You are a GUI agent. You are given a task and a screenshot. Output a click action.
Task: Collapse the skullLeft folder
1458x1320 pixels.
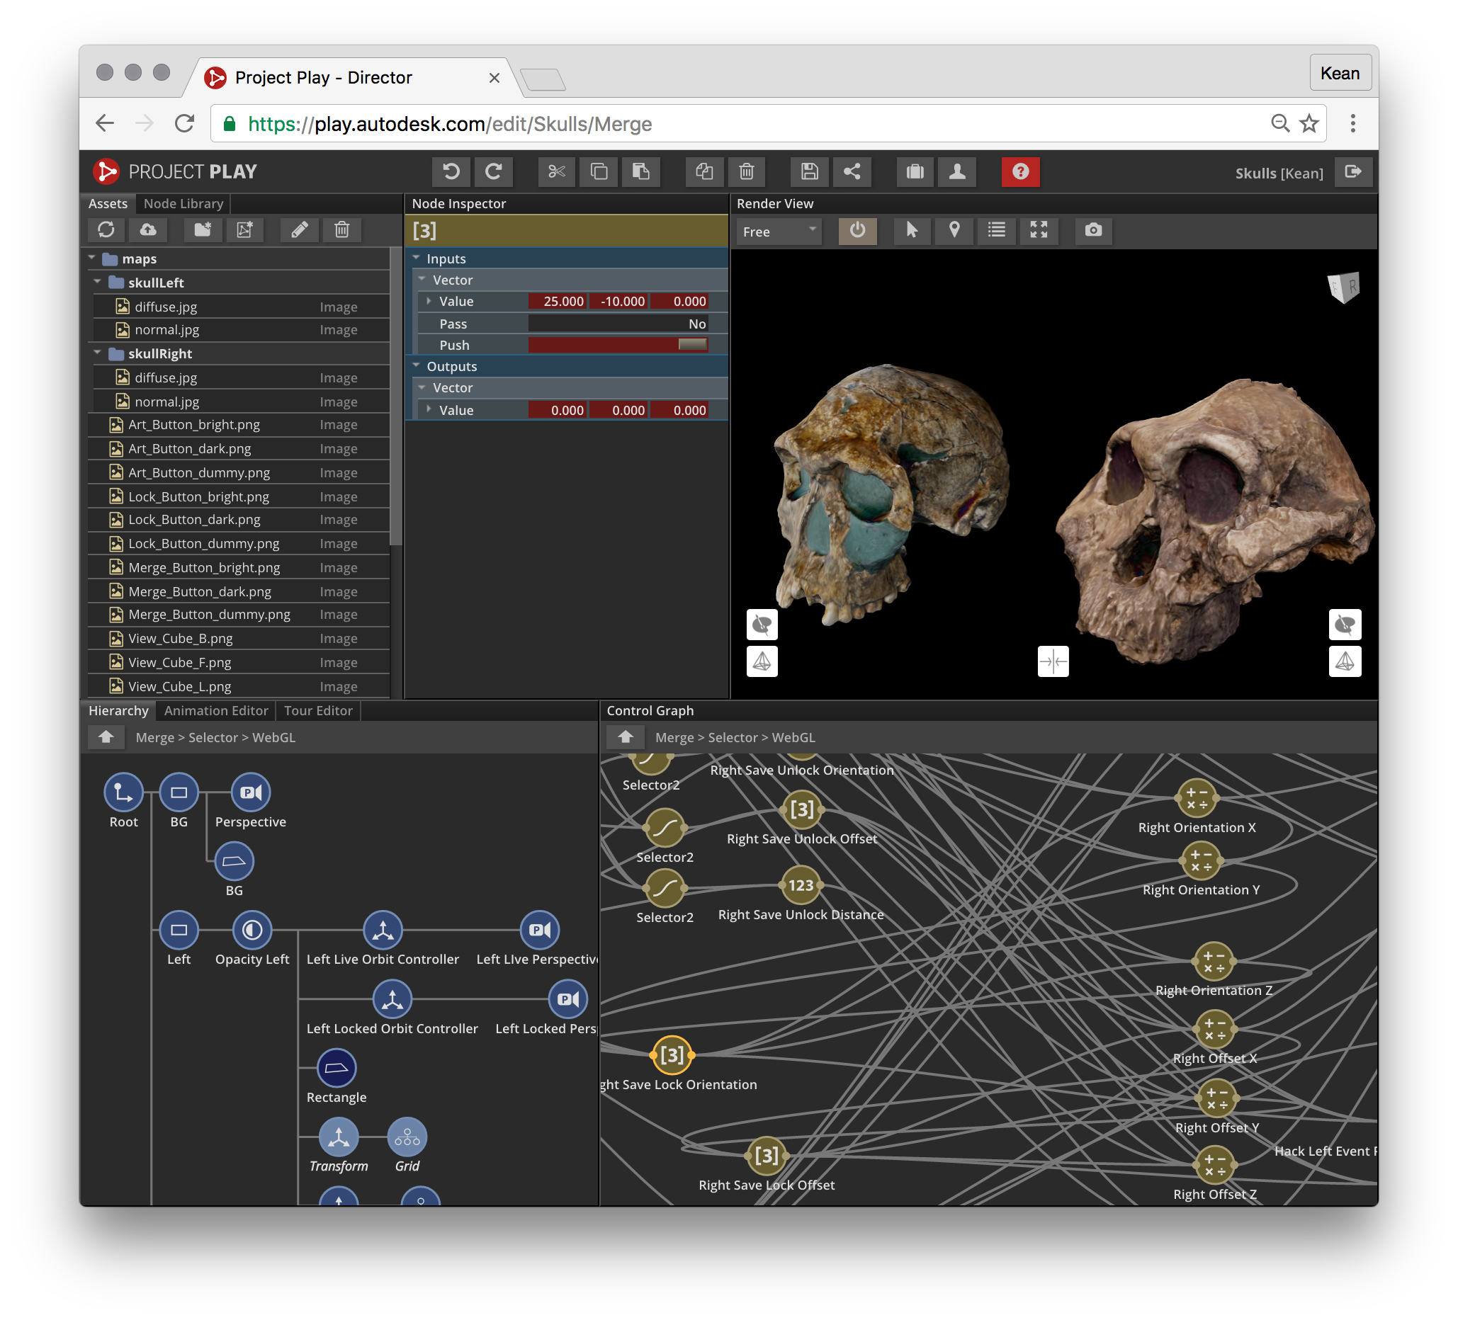click(98, 282)
